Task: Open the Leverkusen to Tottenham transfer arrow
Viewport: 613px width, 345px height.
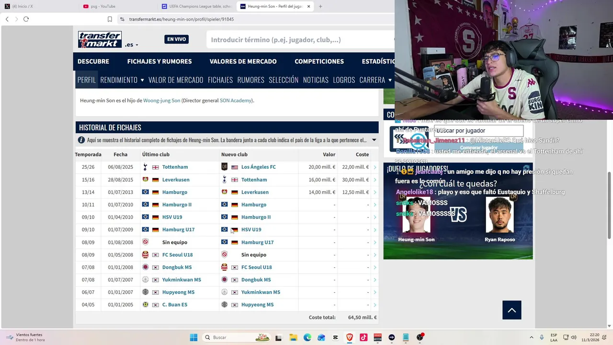Action: [375, 180]
